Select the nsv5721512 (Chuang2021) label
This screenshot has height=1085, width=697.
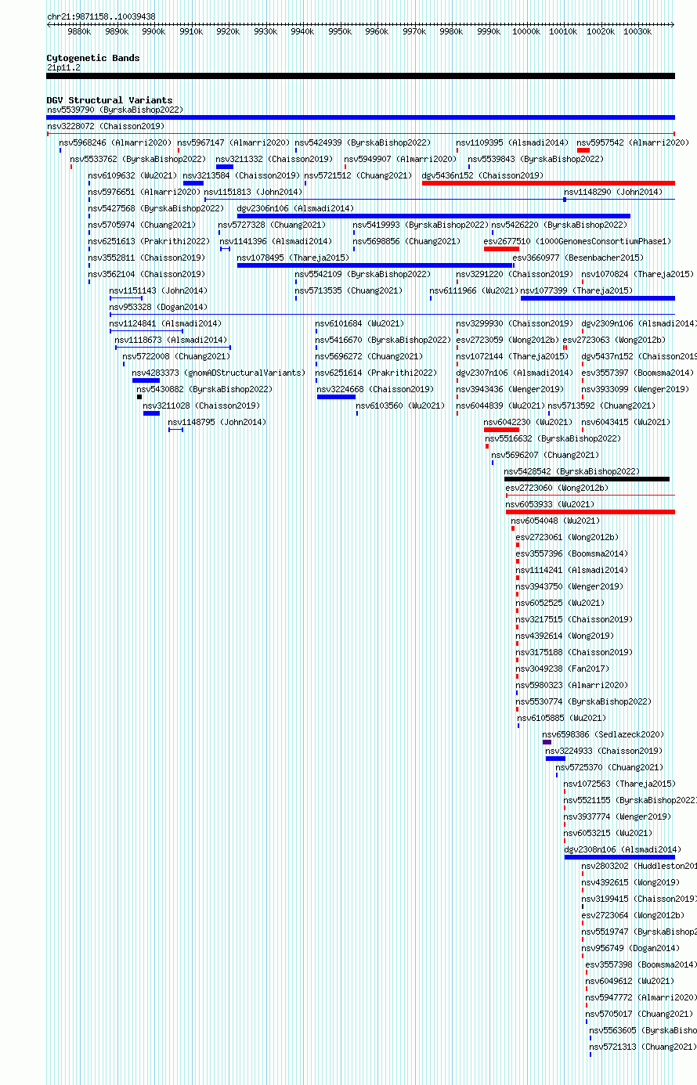358,175
